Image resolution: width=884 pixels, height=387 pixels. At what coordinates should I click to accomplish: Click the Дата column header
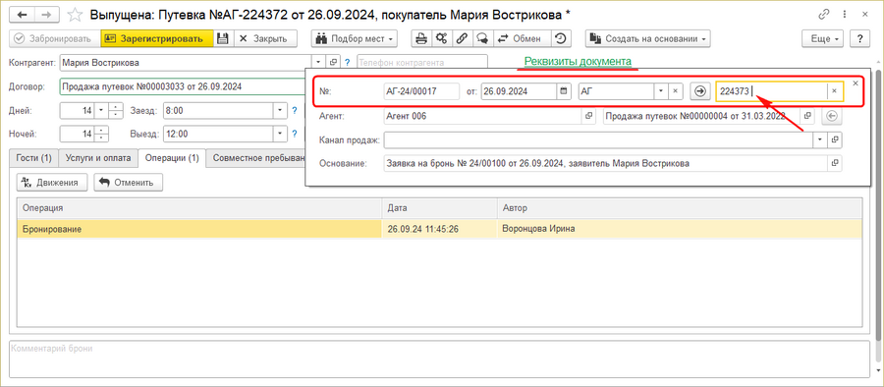click(440, 208)
